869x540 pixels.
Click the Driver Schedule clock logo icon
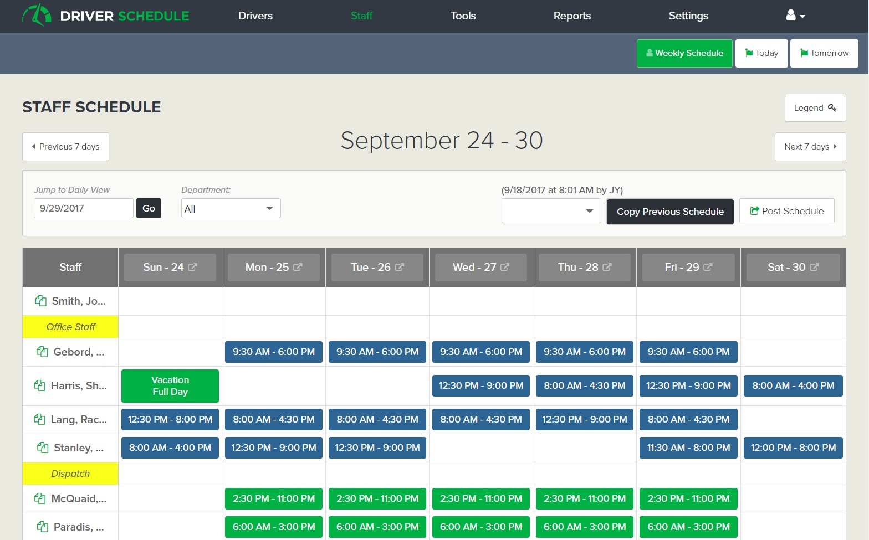coord(37,15)
